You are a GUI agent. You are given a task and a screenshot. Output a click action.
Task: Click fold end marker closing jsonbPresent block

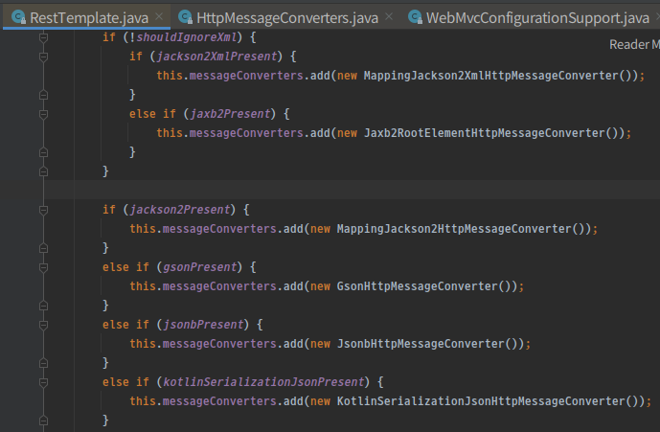(43, 363)
